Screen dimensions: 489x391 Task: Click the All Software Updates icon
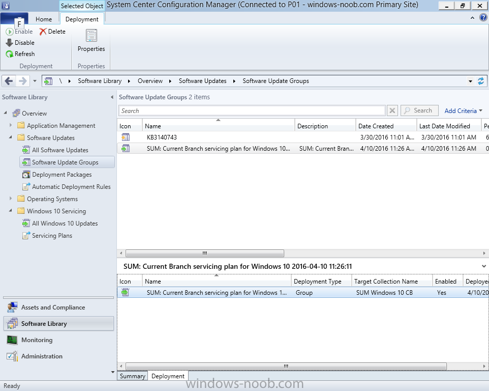pyautogui.click(x=26, y=150)
